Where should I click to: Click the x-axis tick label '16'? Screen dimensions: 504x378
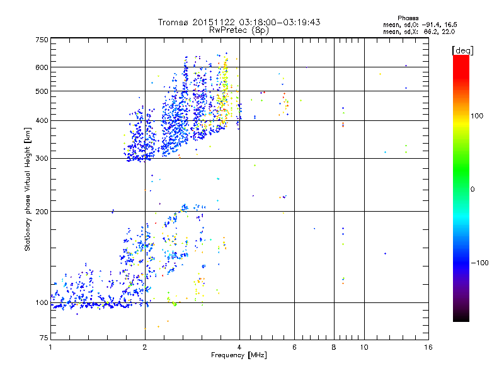coord(428,347)
